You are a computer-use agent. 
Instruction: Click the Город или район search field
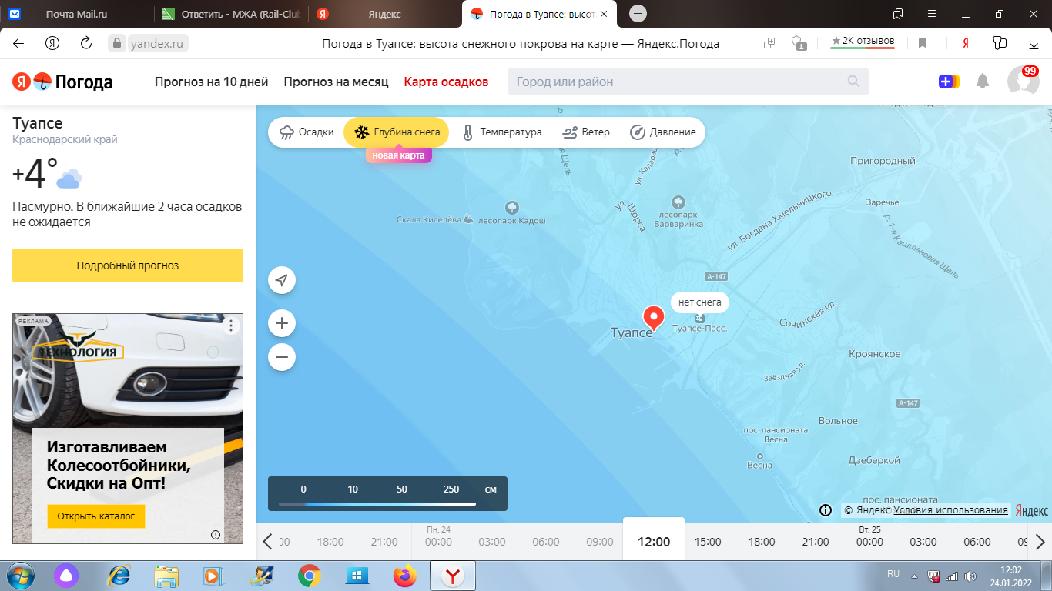tap(678, 82)
